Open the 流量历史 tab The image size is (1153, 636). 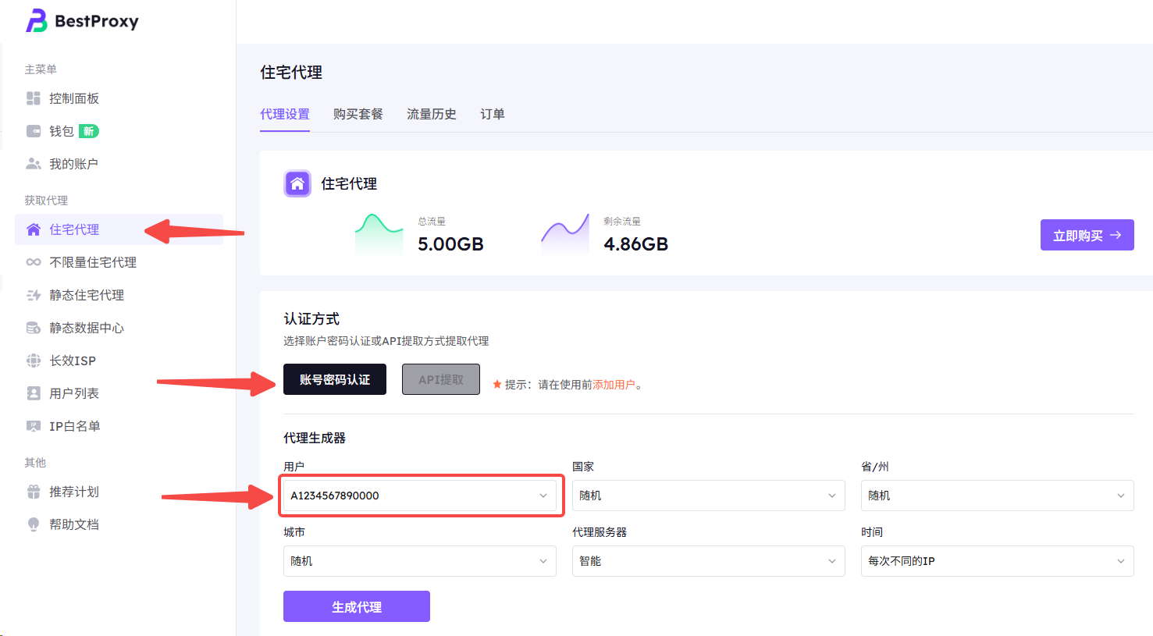tap(431, 114)
